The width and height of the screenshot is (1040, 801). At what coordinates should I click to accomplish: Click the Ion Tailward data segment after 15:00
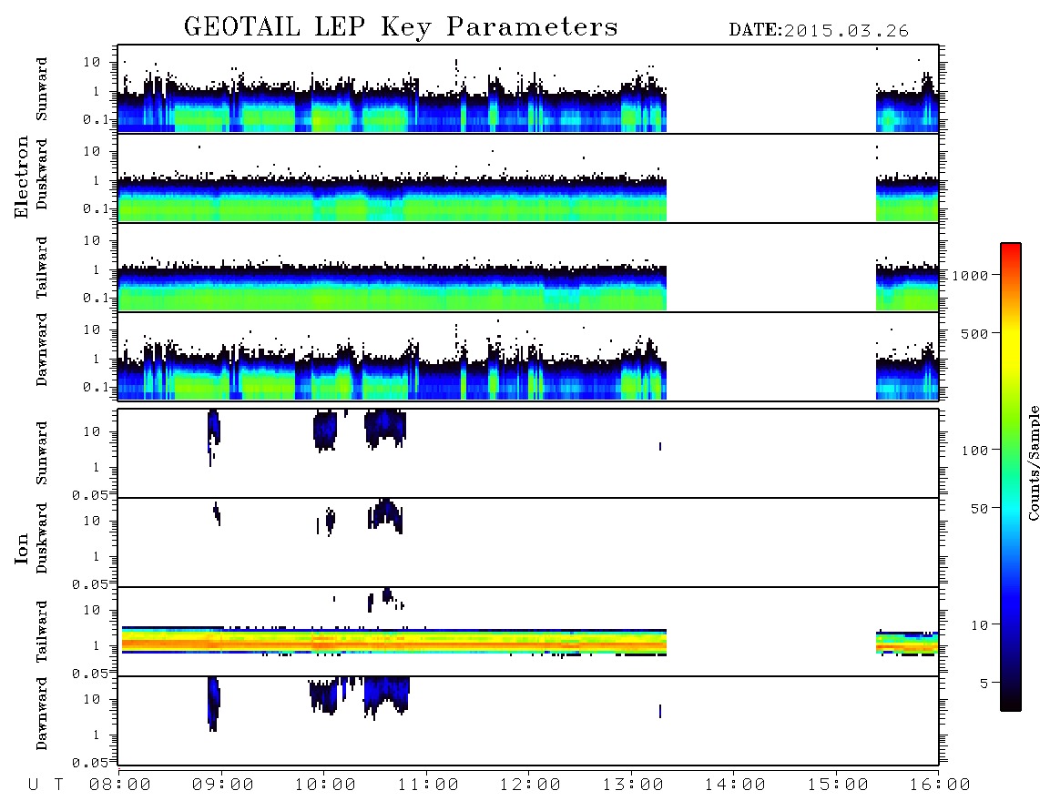907,644
